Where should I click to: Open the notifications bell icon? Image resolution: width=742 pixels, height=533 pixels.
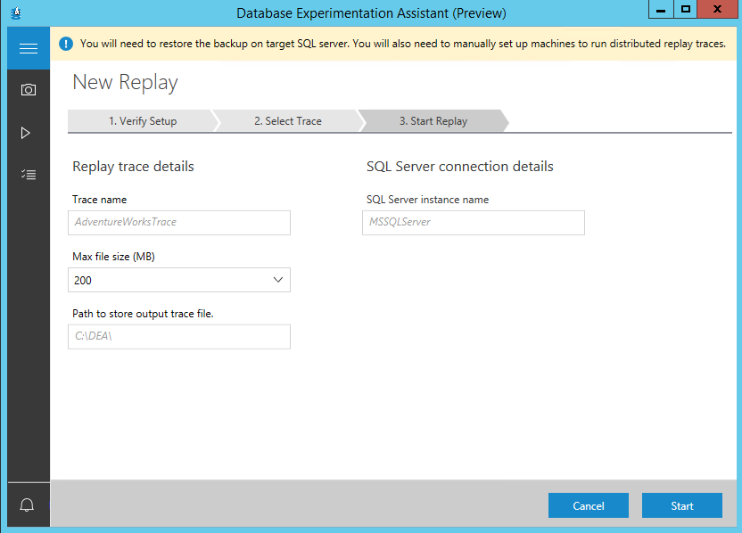28,505
